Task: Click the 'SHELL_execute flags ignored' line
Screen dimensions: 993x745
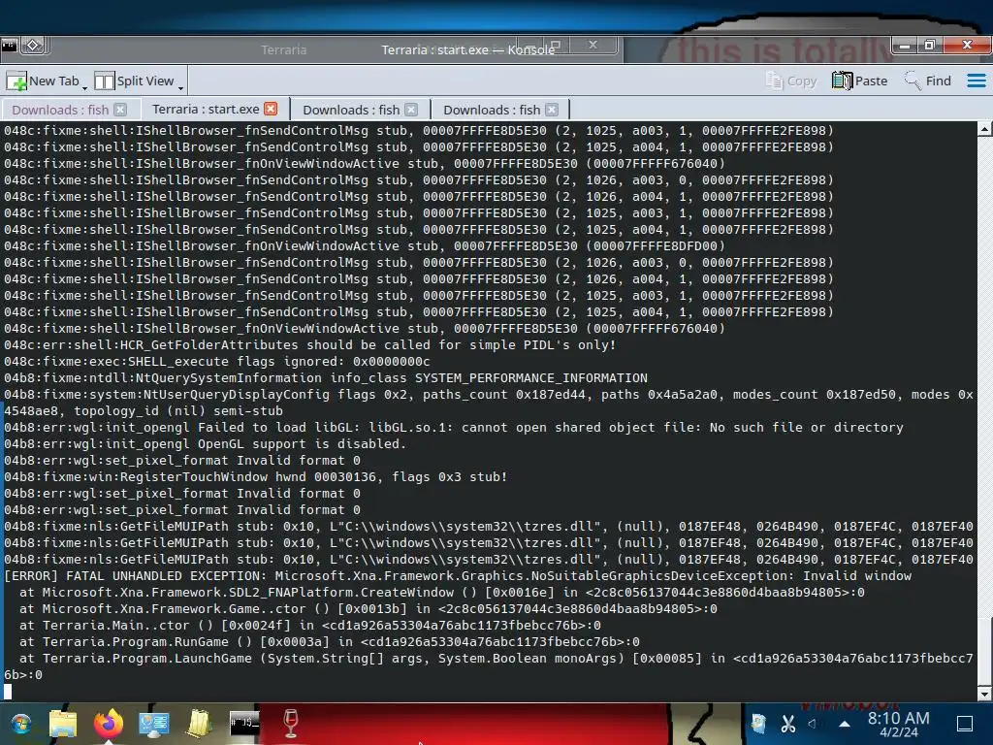Action: [216, 362]
